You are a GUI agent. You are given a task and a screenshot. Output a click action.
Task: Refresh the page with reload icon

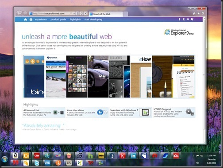[82, 13]
